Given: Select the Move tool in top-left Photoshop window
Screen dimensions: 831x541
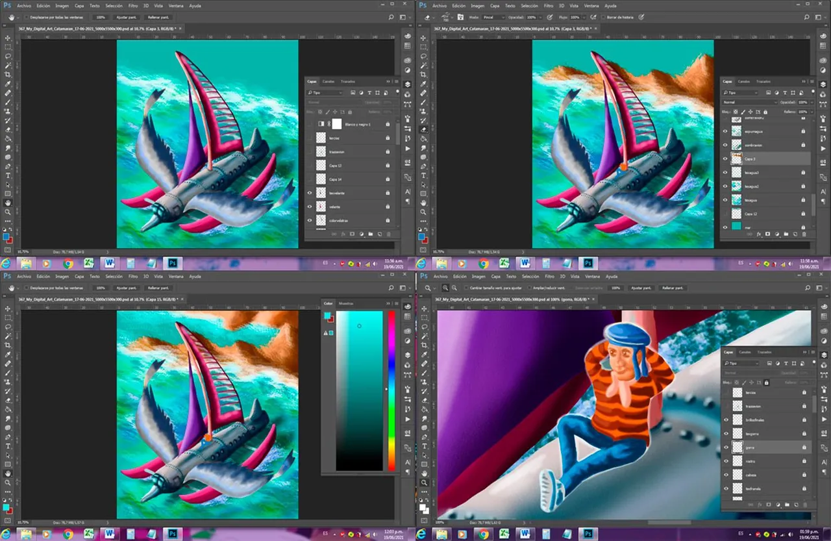Looking at the screenshot, I should click(8, 38).
